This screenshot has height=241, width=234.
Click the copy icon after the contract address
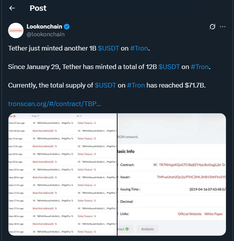[x=224, y=165]
